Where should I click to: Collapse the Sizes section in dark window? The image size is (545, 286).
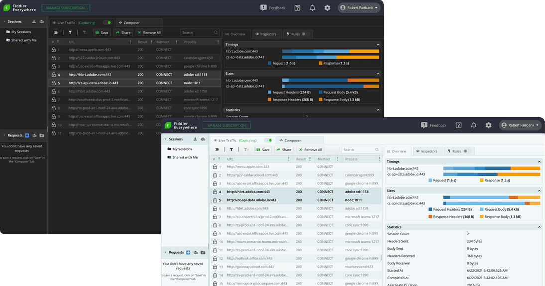click(378, 74)
